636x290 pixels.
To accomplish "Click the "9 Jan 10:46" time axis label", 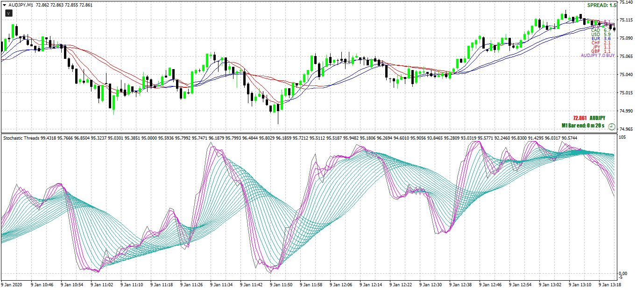I will (x=42, y=284).
